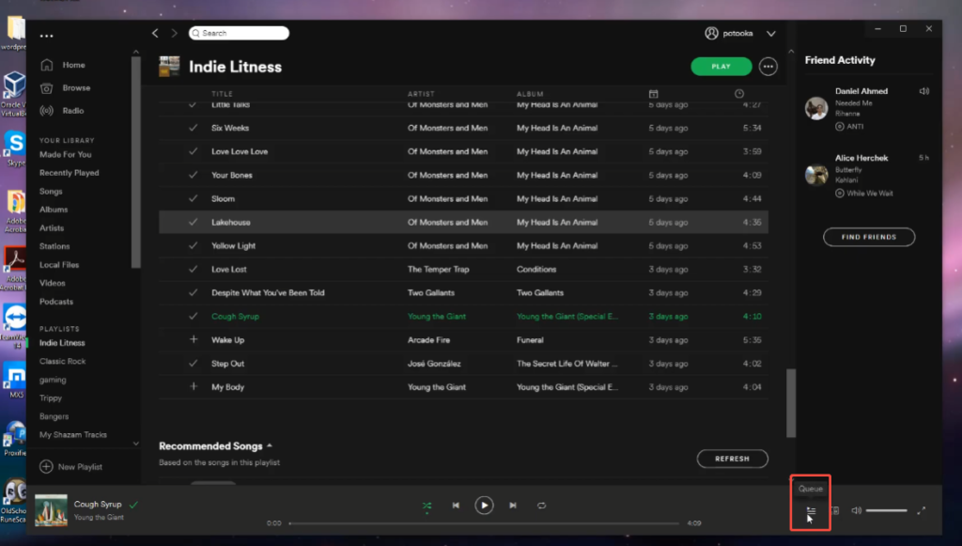Mute with the volume speaker icon
Screen dimensions: 962x546
(857, 510)
